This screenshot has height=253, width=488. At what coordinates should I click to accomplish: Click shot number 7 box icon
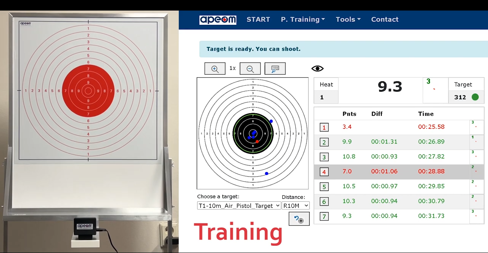[x=324, y=217]
